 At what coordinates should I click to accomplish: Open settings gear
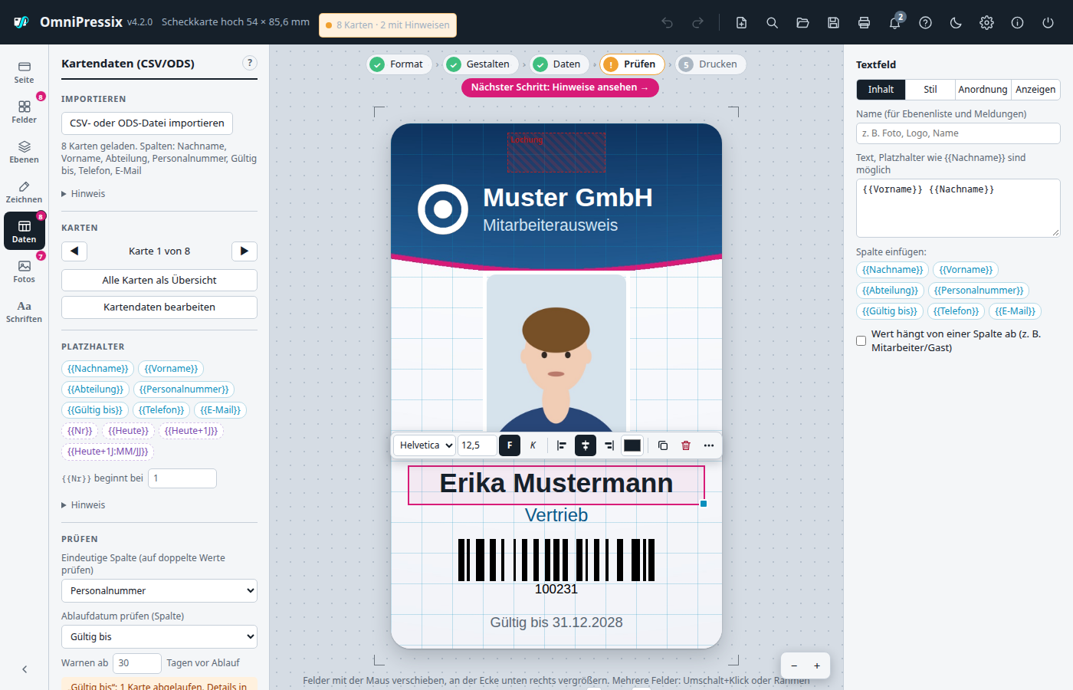(986, 23)
